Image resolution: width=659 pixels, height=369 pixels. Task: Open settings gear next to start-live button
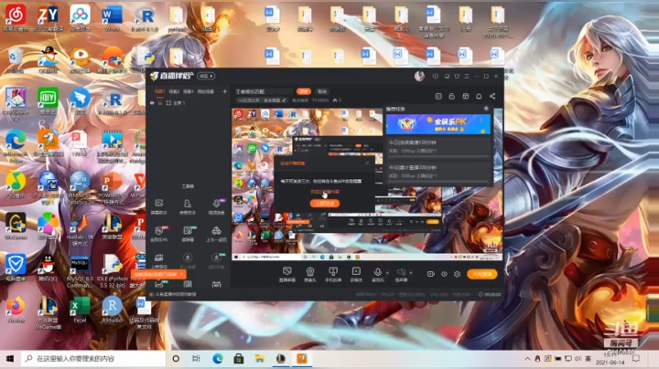tap(457, 274)
